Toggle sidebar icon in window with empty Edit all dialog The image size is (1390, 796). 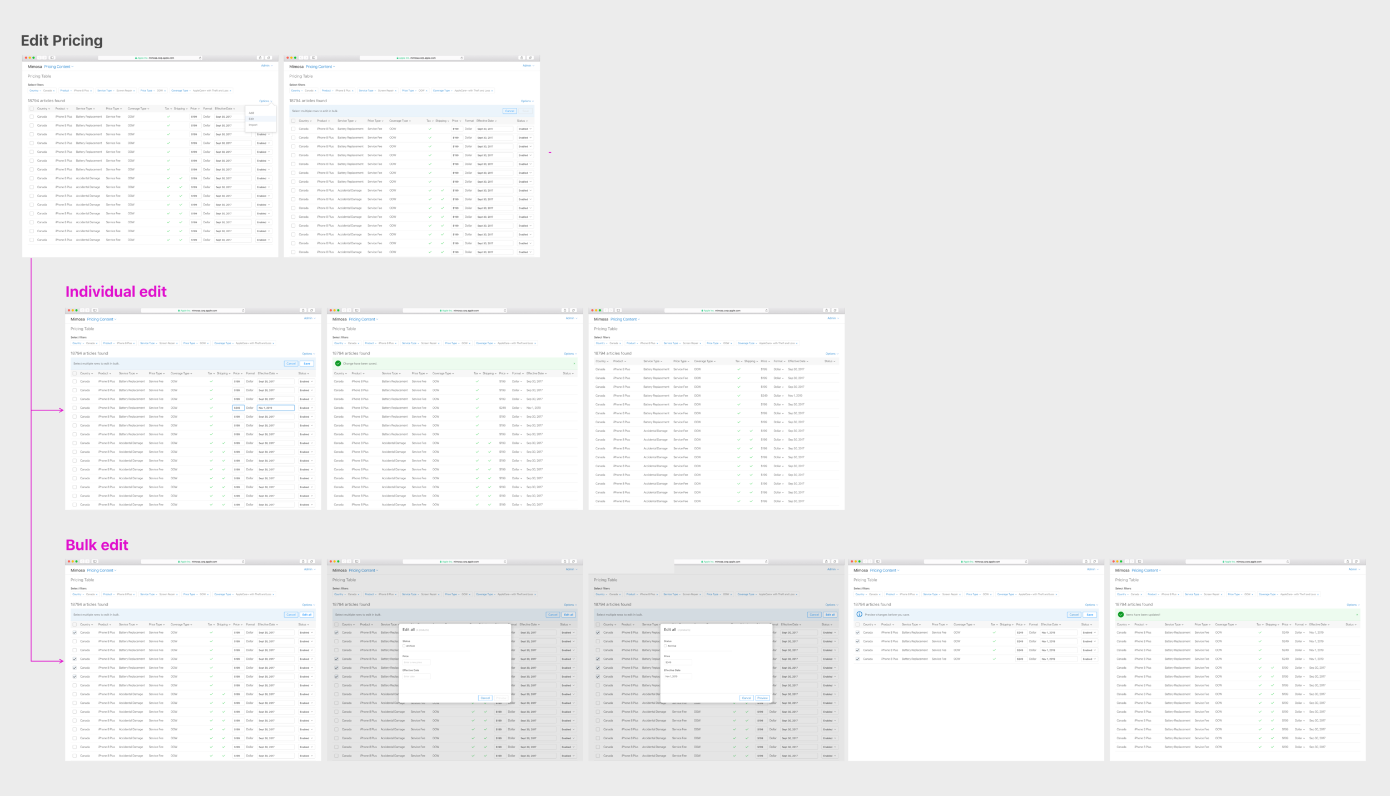pyautogui.click(x=356, y=562)
